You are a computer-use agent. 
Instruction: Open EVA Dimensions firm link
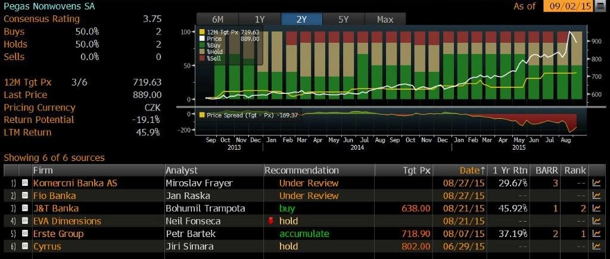(67, 221)
